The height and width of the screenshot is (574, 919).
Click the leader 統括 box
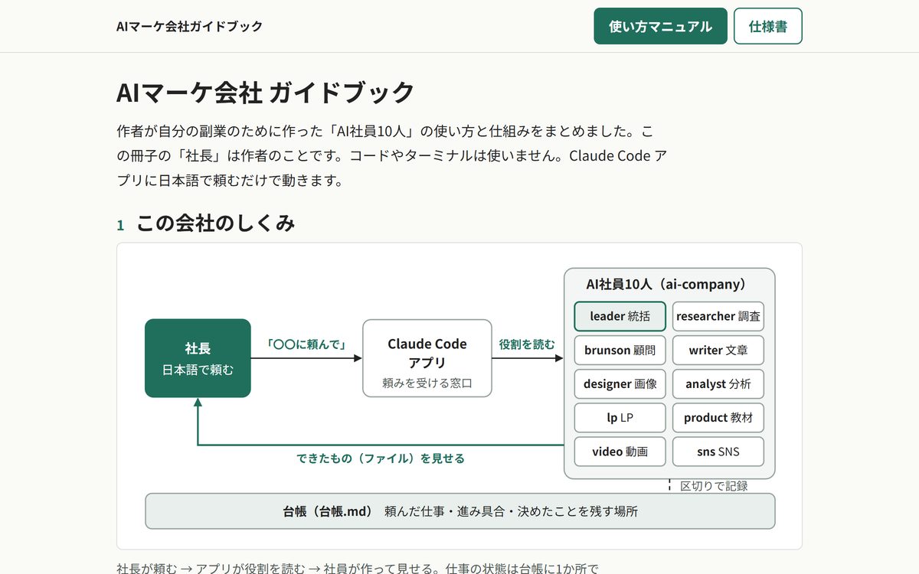[620, 316]
